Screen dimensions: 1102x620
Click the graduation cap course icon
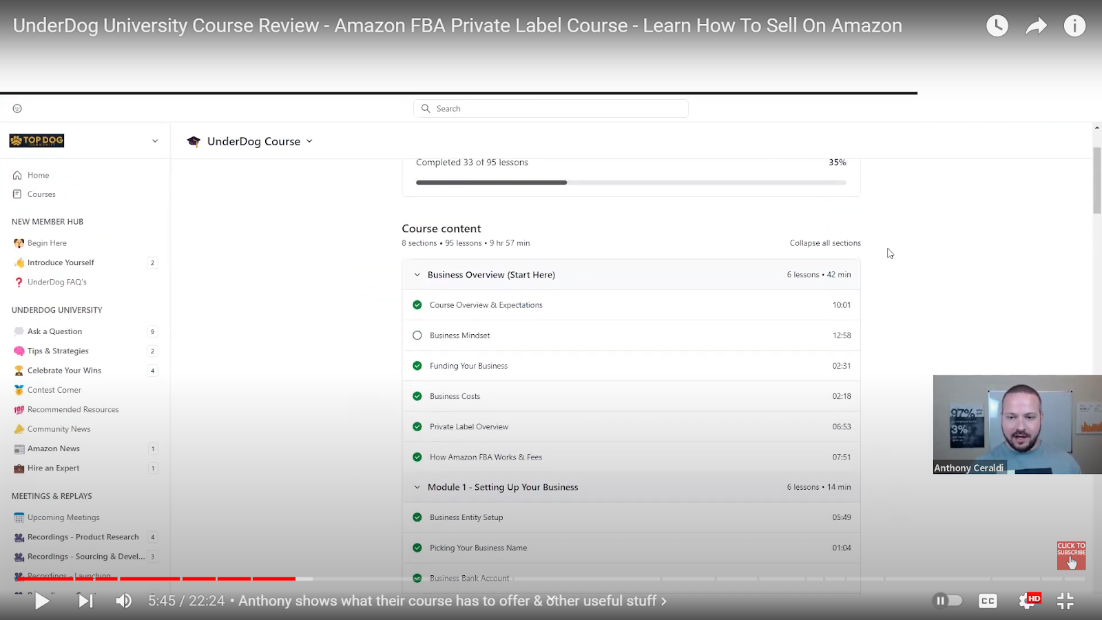(194, 141)
